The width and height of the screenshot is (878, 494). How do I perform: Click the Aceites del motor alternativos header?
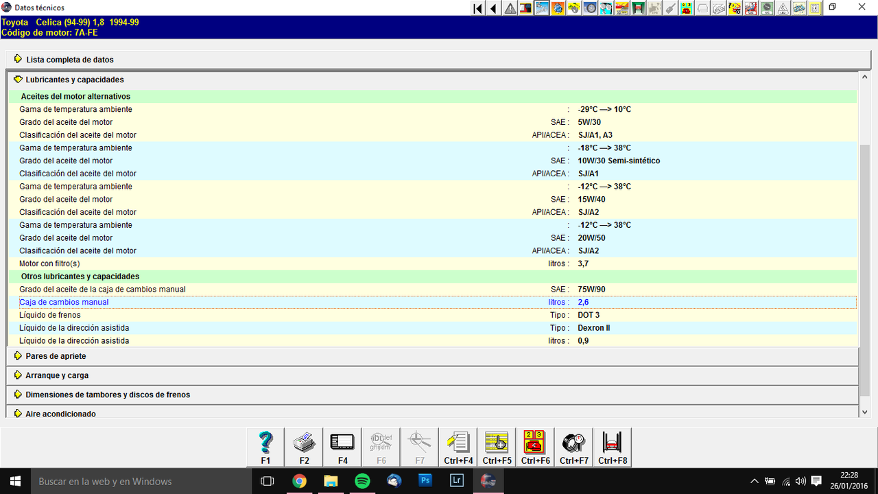point(75,97)
